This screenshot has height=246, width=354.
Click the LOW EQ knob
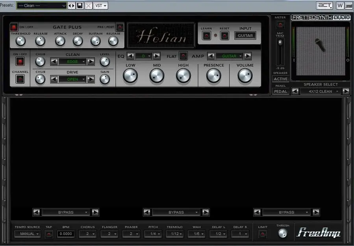pyautogui.click(x=130, y=76)
